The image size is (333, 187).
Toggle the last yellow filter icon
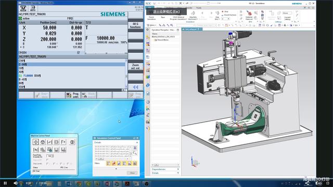[135, 163]
